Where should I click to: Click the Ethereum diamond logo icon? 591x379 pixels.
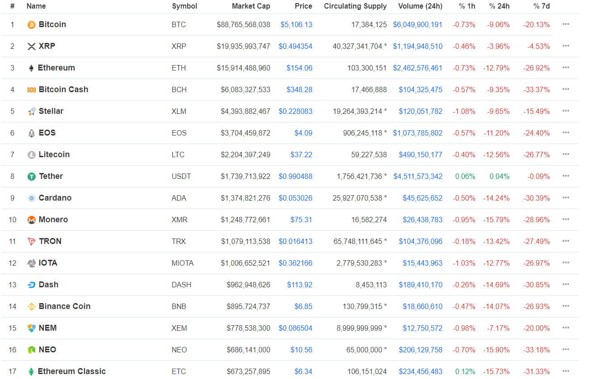pos(31,68)
